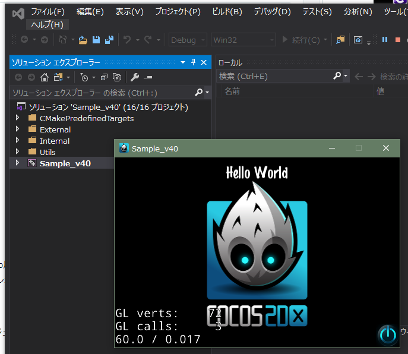
Task: Open properties with the wrench icon
Action: pos(135,77)
